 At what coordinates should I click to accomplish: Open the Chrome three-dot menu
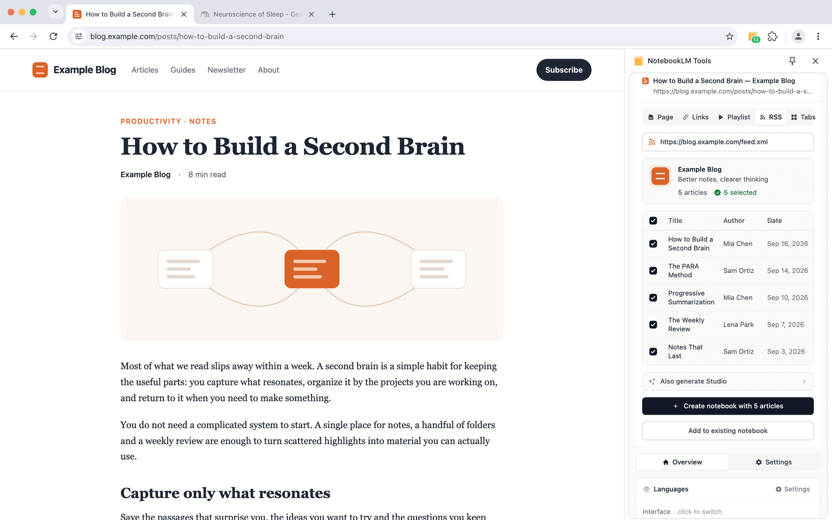pyautogui.click(x=818, y=36)
